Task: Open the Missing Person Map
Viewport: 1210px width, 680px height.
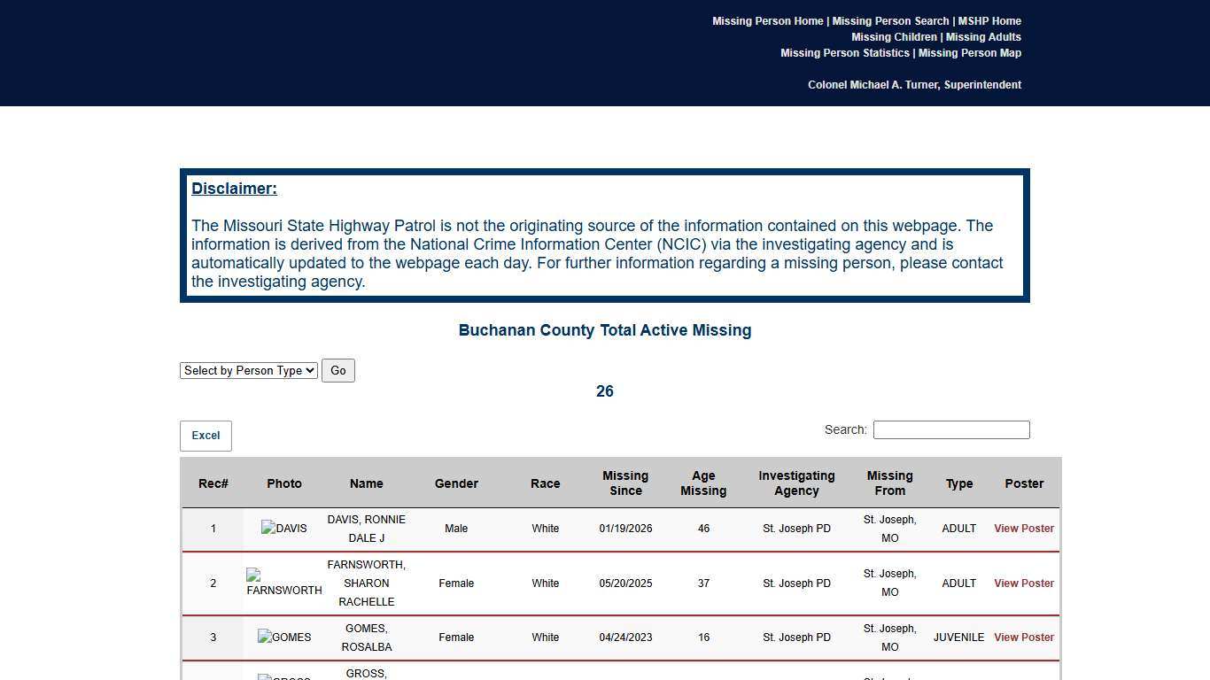Action: pos(969,53)
